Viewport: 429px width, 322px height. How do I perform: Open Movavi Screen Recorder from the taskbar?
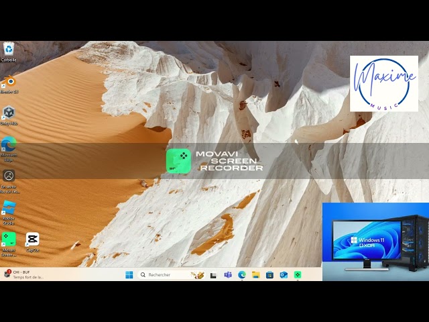[298, 274]
